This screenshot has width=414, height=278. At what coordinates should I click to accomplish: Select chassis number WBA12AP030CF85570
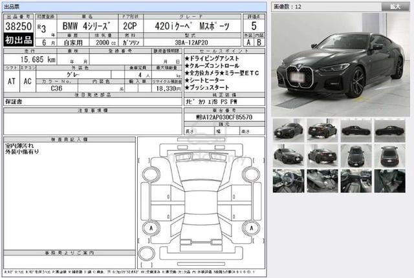(x=224, y=117)
